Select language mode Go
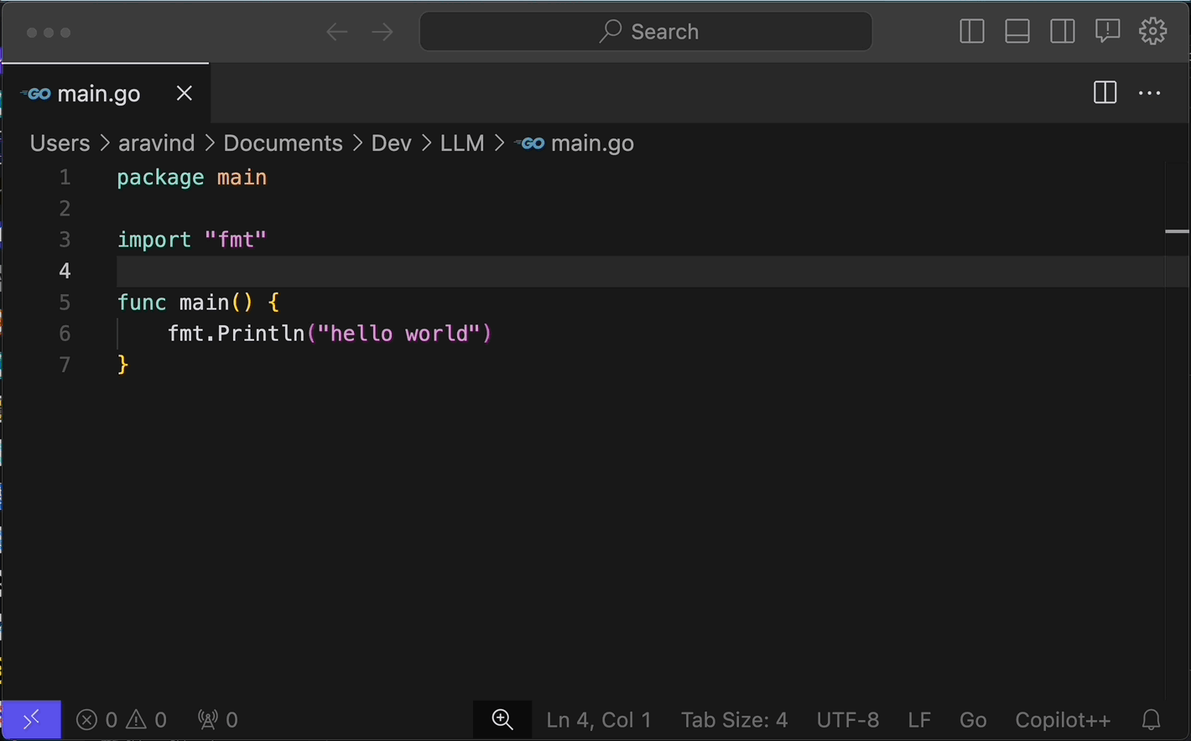Image resolution: width=1191 pixels, height=741 pixels. [x=973, y=720]
